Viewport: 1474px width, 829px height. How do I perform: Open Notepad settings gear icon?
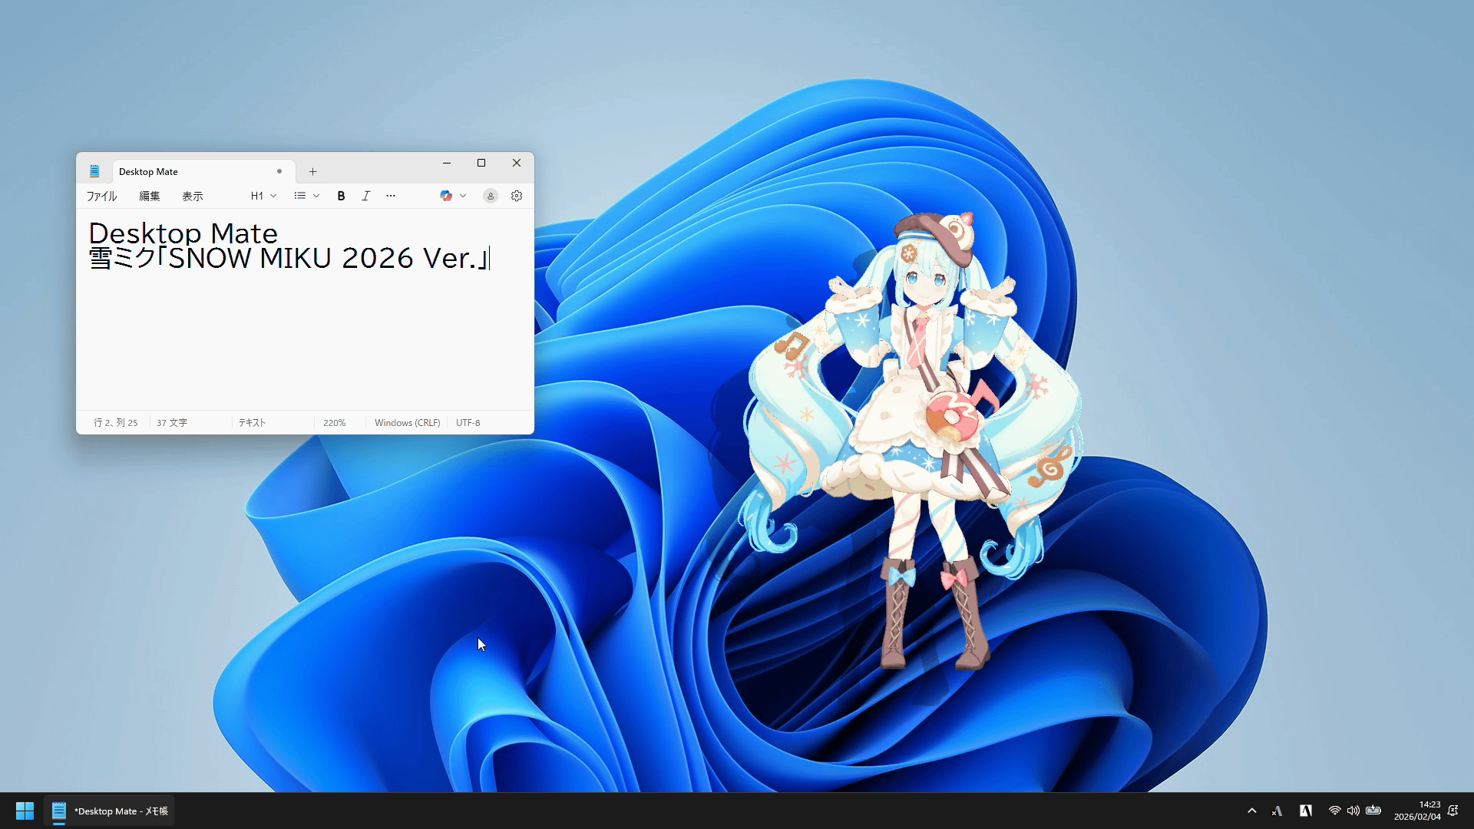[x=517, y=196]
